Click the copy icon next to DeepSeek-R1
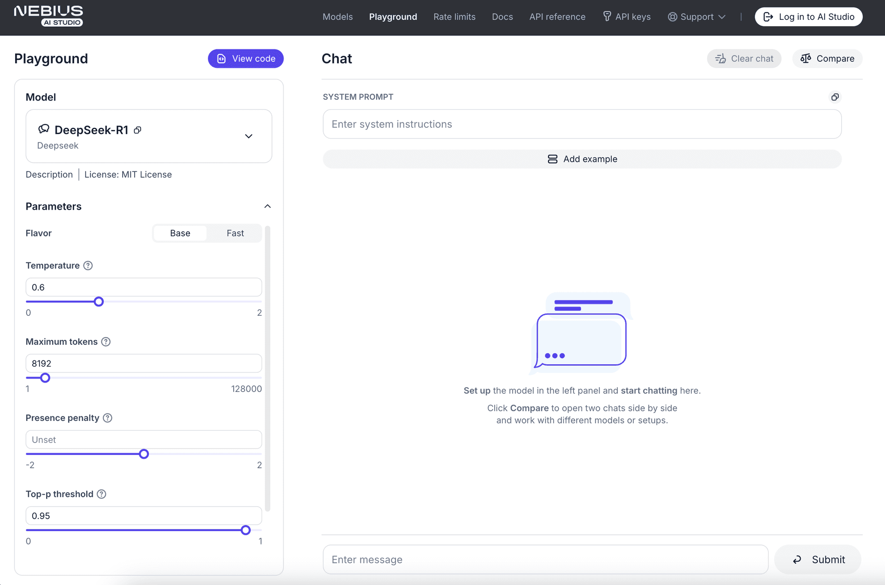Viewport: 885px width, 585px height. coord(137,129)
